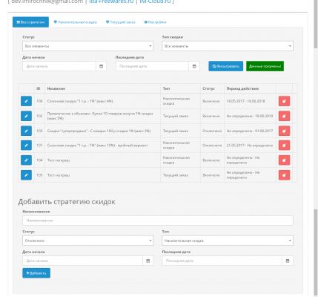Click the 'Добавить' button

tap(36, 273)
